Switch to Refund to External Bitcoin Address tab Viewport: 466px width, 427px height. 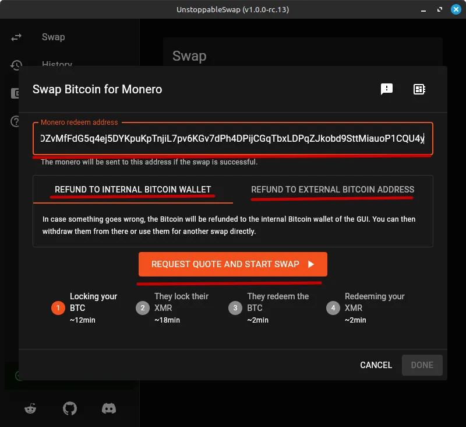[333, 190]
